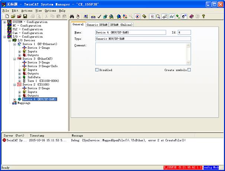The image size is (225, 171).
Task: Expand Device 4 (NOV/DP-RAM) tree node
Action: 15,99
